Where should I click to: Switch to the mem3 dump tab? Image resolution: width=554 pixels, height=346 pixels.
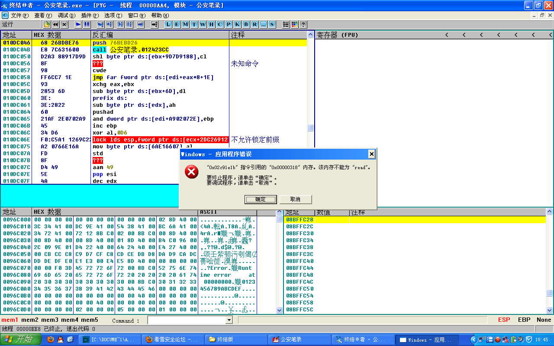click(x=50, y=320)
